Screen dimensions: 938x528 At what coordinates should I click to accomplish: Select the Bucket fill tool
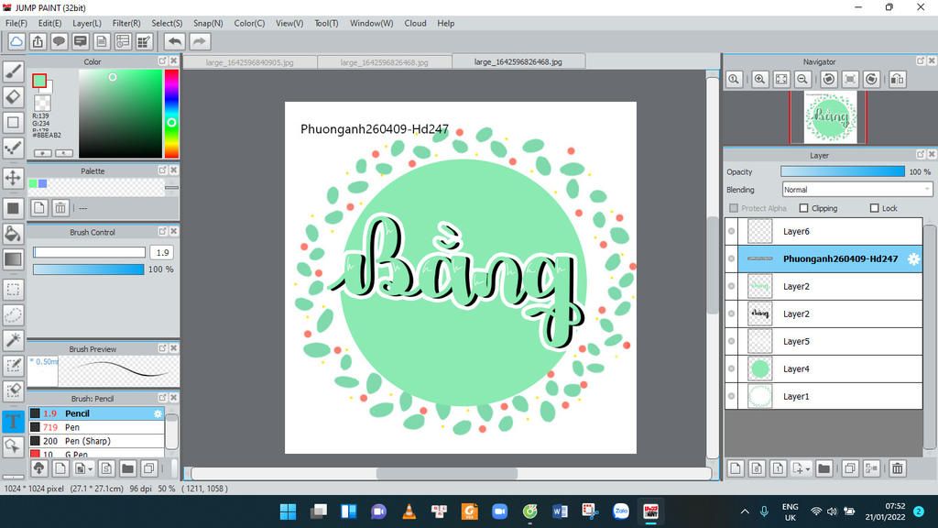tap(13, 234)
